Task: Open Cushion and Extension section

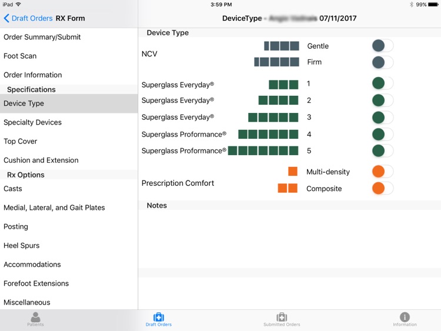Action: [69, 161]
